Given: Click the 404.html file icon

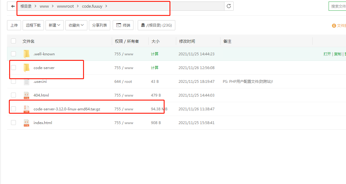Looking at the screenshot, I should [x=27, y=95].
